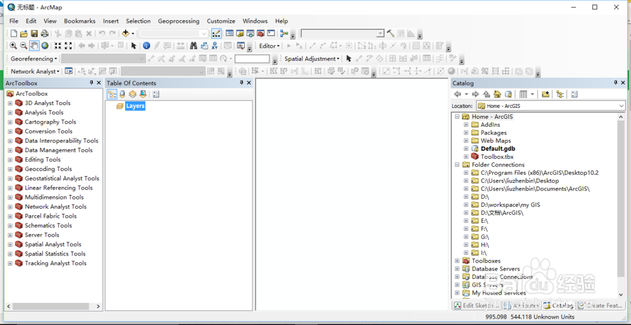Click the Fixed Zoom Out icon
Viewport: 631px width, 325px height.
pyautogui.click(x=68, y=46)
